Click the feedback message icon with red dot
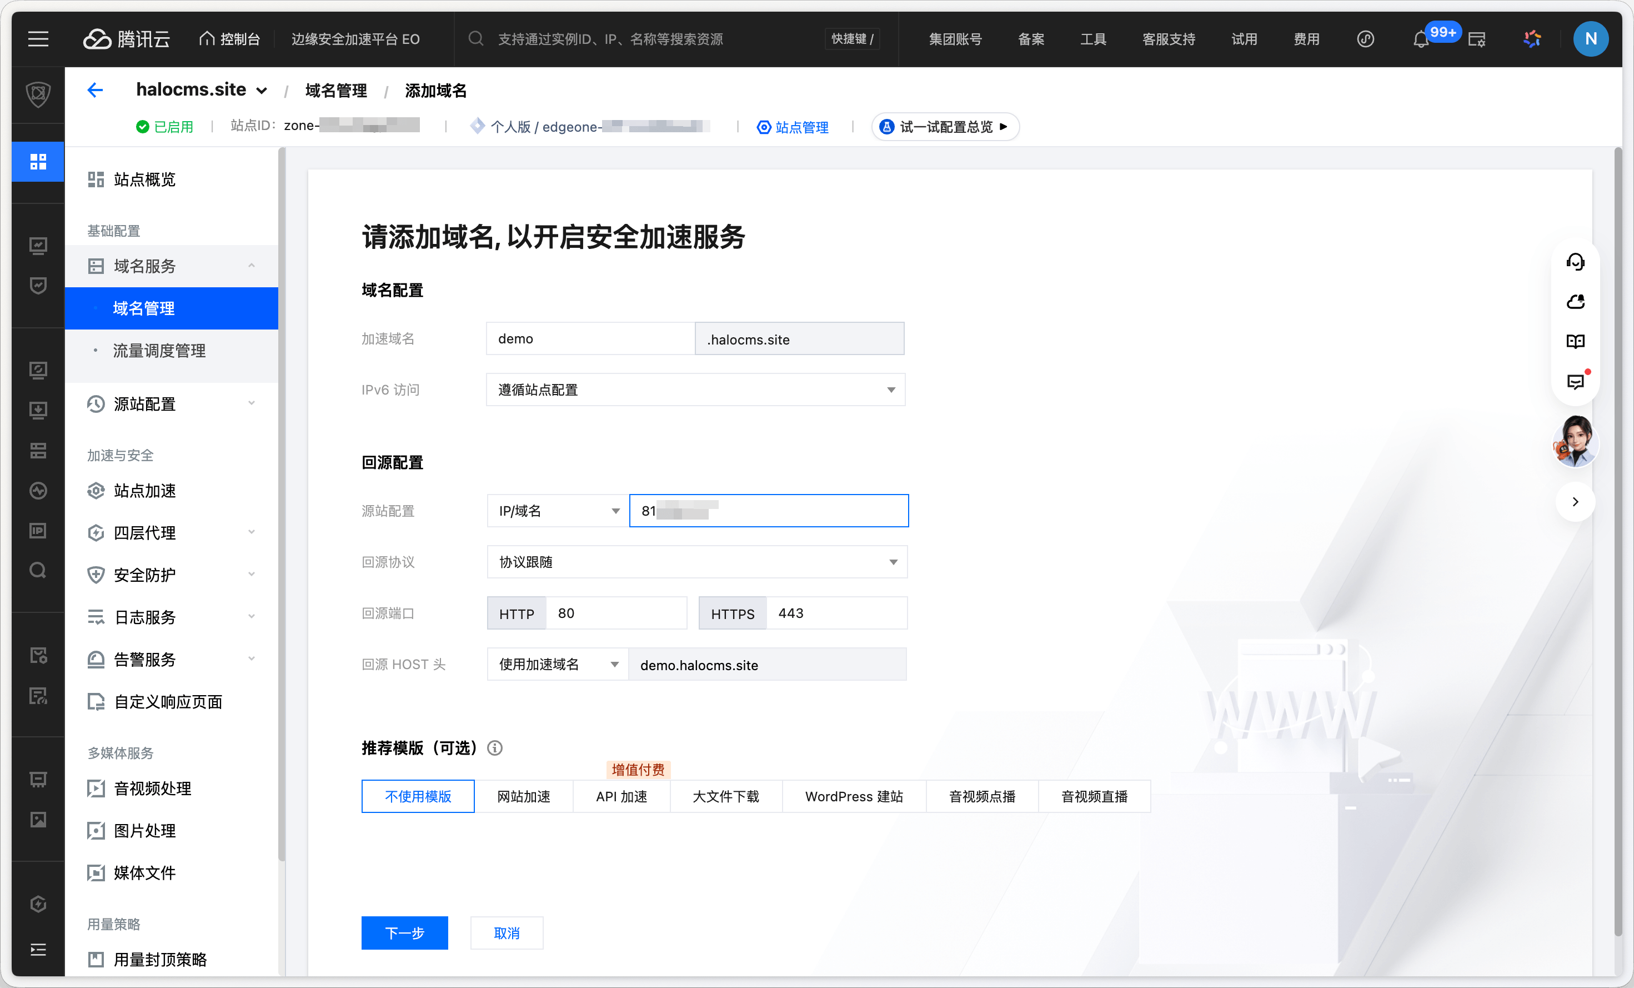The image size is (1634, 988). (x=1575, y=382)
